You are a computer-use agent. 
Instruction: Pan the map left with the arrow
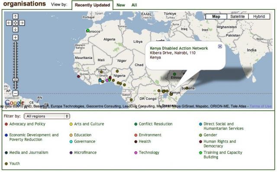pos(9,23)
